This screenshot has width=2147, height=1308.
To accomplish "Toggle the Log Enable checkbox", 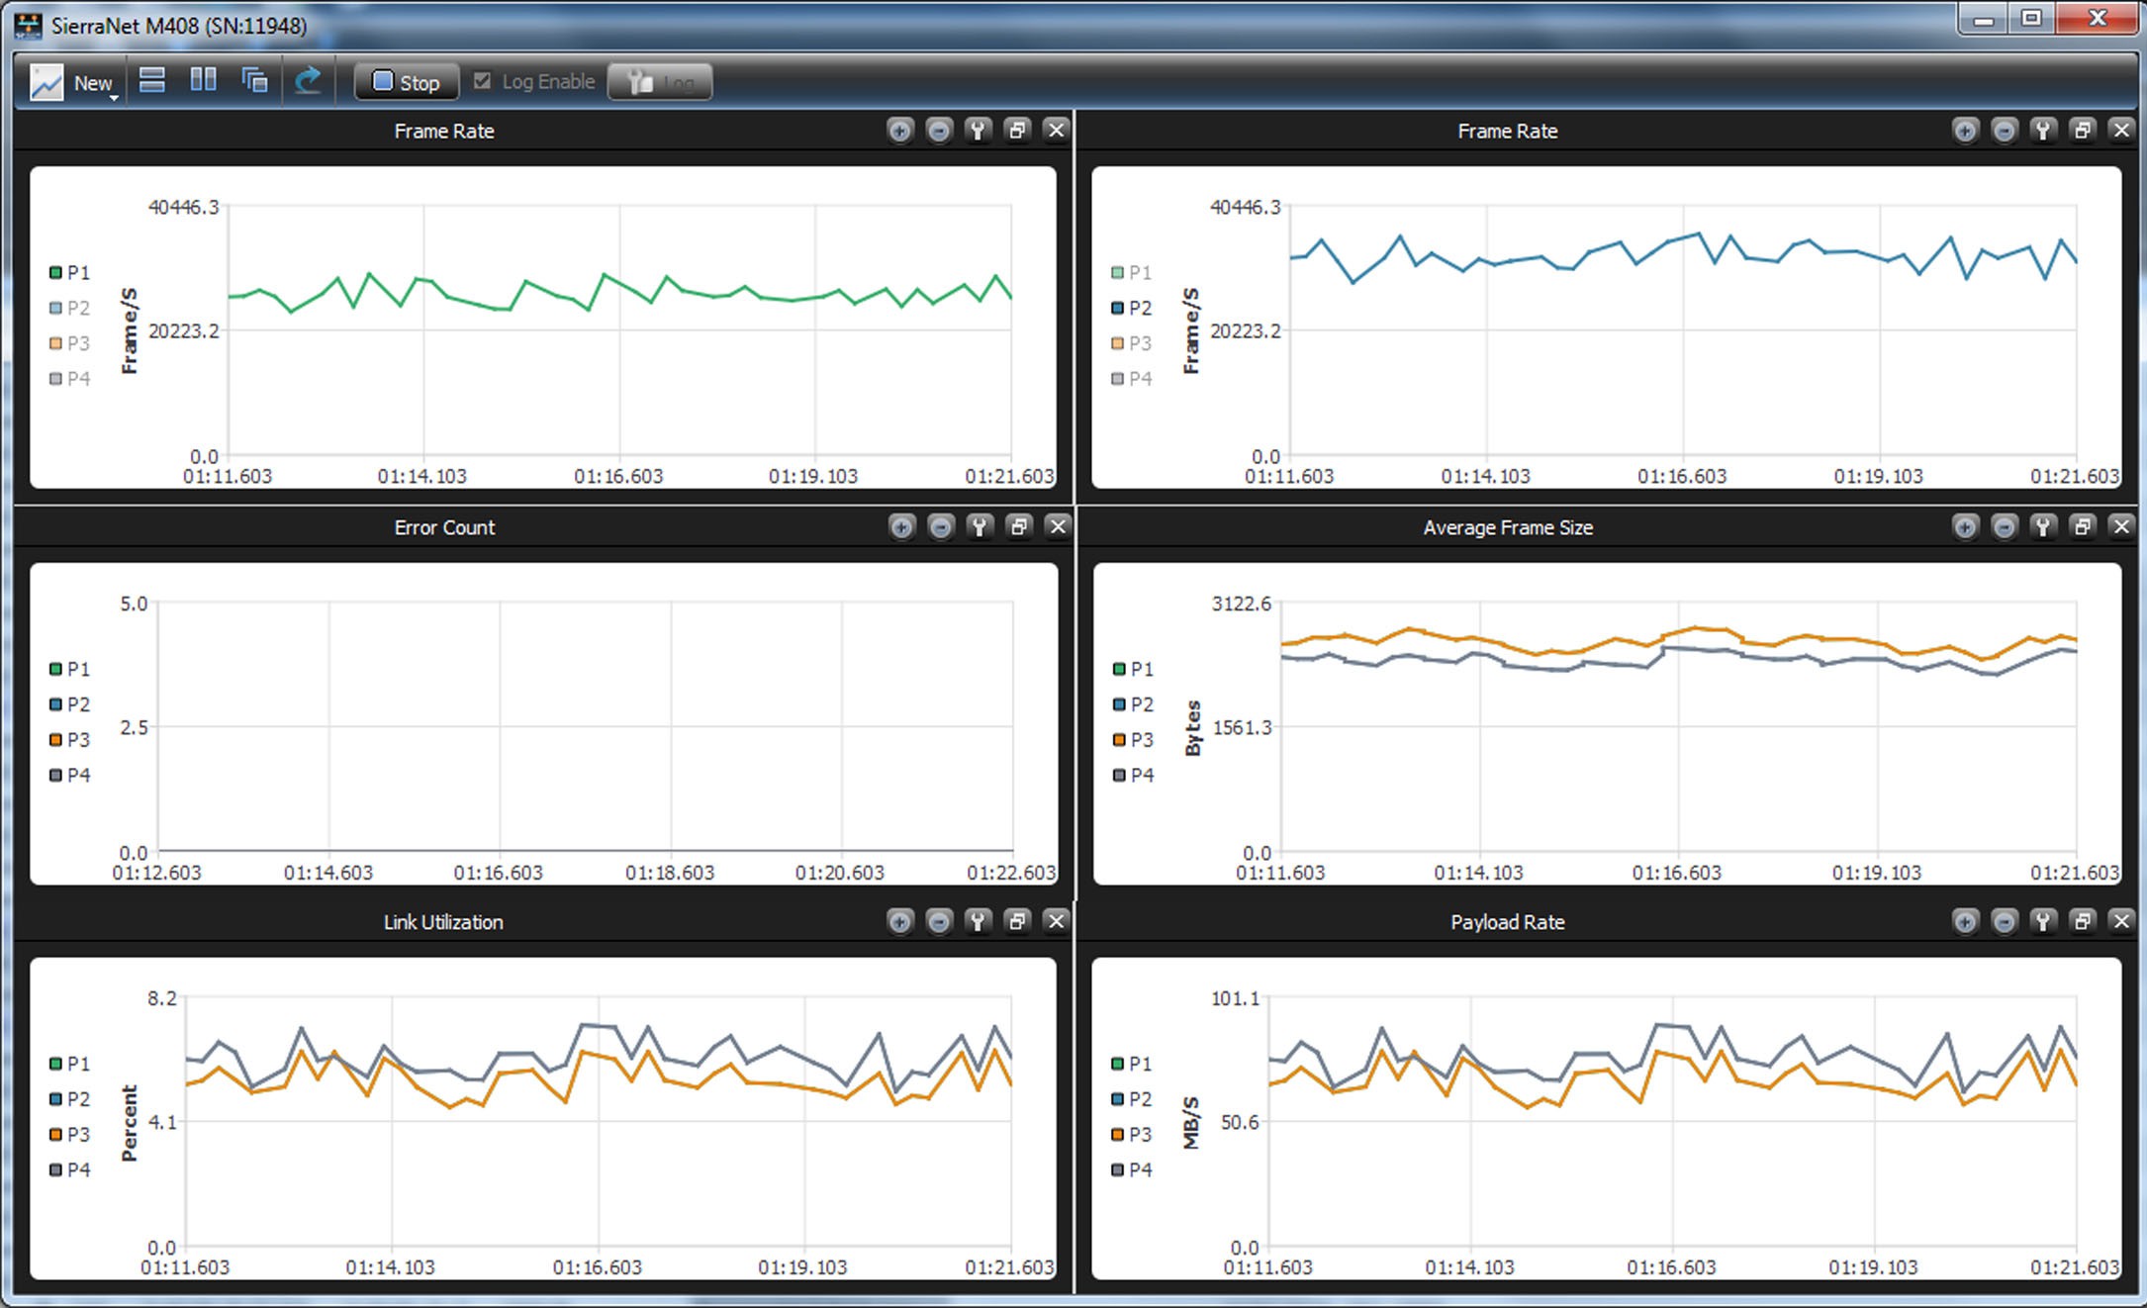I will coord(483,81).
